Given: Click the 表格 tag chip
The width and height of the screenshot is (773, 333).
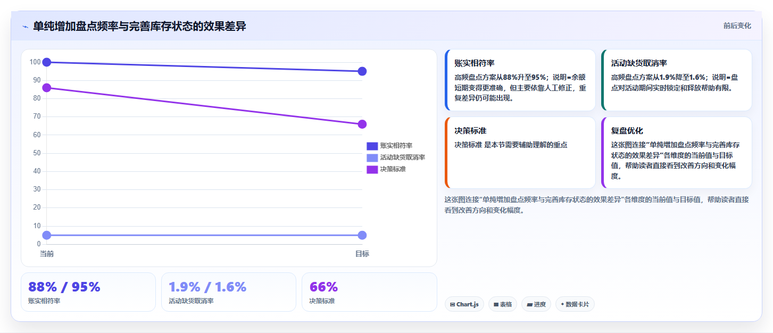Looking at the screenshot, I should point(503,304).
